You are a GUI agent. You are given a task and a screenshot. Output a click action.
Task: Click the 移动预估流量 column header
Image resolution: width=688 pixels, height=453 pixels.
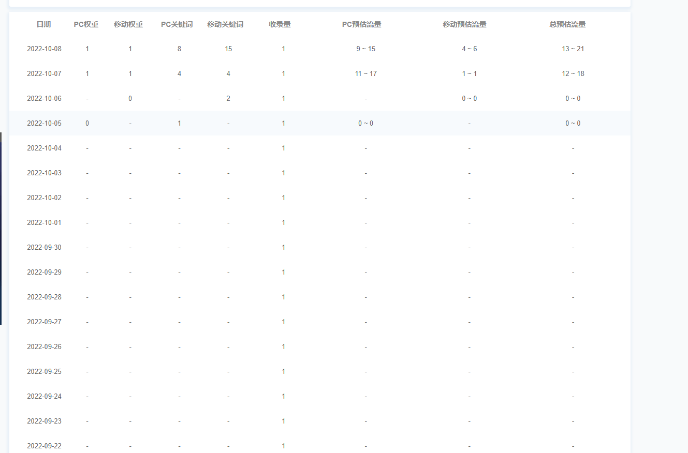click(x=465, y=24)
